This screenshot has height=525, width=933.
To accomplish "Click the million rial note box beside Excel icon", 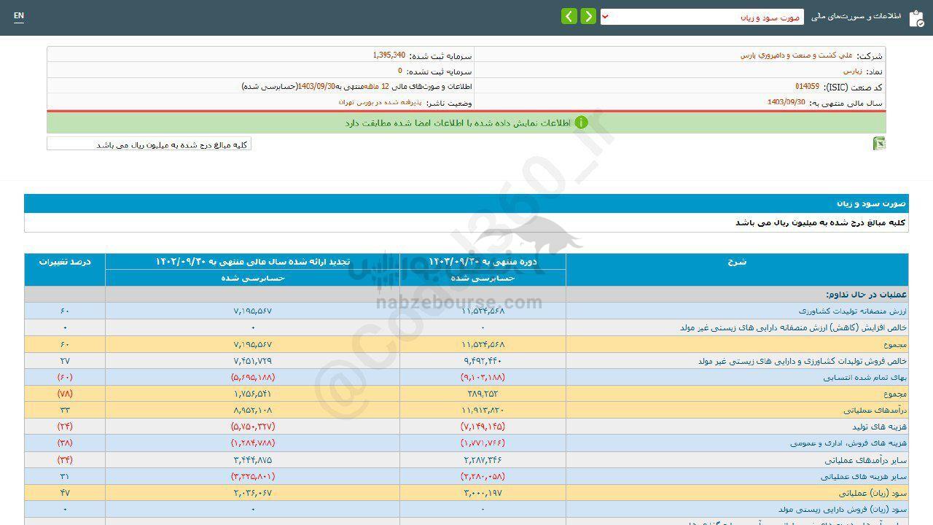I will tap(149, 144).
